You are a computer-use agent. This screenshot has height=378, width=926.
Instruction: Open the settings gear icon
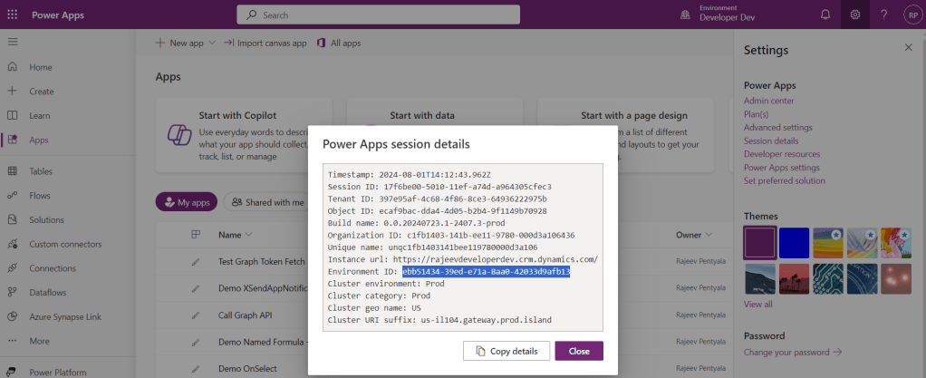tap(854, 15)
